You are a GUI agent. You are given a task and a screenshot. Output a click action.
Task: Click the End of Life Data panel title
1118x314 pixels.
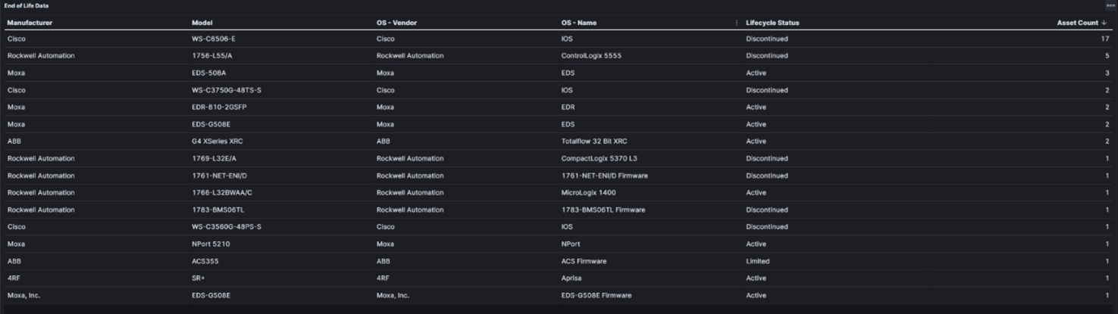point(27,5)
